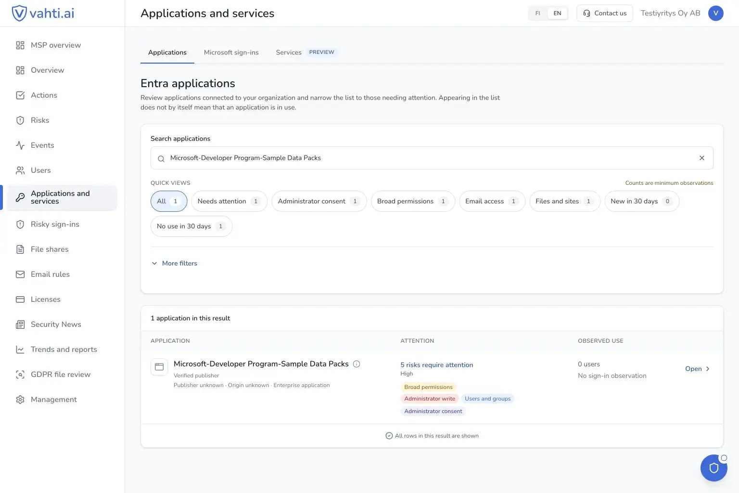Filter by No use in 30 days
This screenshot has height=493, width=739.
tap(191, 226)
